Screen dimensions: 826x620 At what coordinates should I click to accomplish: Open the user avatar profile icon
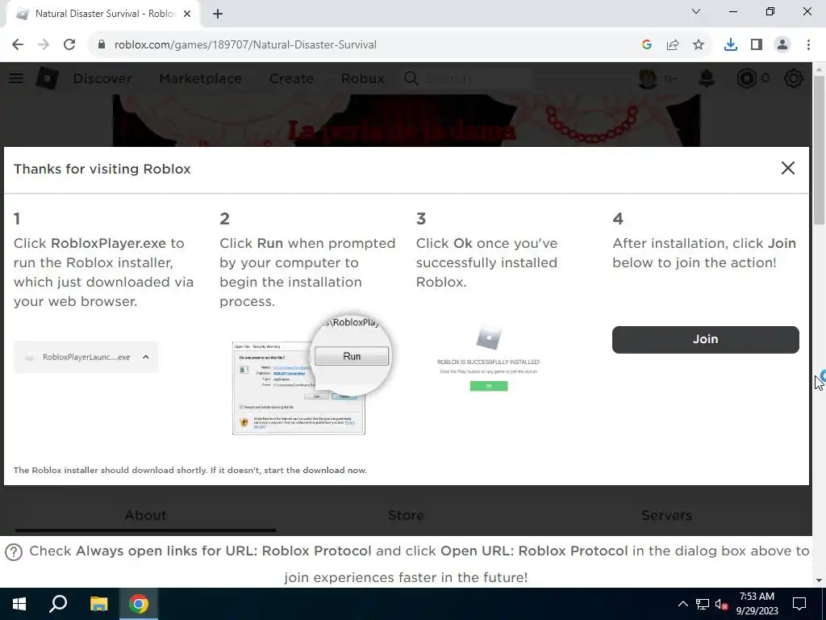click(x=648, y=78)
